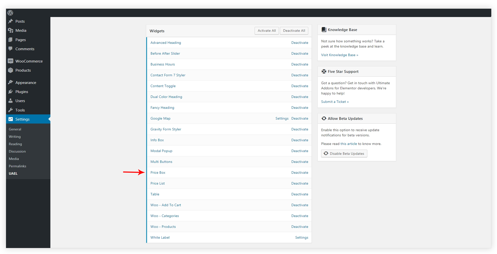The image size is (497, 254).
Task: Click the Posts pin icon
Action: (x=11, y=21)
